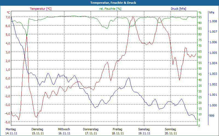
Task: Click the '-4,0' temperature axis value
Action: (7, 113)
